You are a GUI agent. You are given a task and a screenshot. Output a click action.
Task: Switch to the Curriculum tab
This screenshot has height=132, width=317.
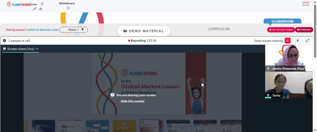click(x=219, y=29)
